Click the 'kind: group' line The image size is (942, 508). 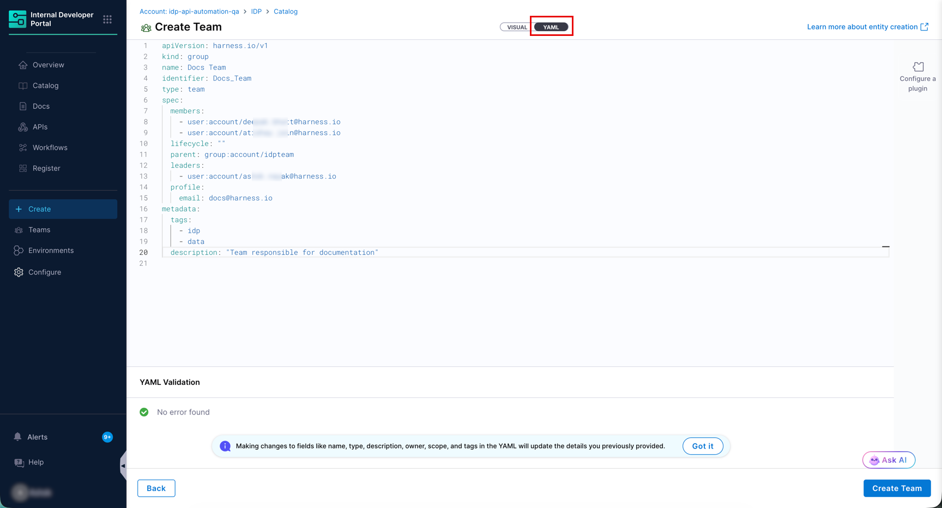coord(185,57)
